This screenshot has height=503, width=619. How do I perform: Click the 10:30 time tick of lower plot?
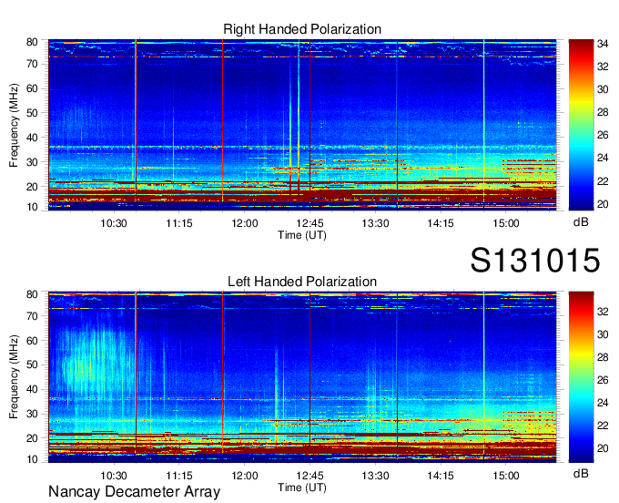[x=114, y=476]
